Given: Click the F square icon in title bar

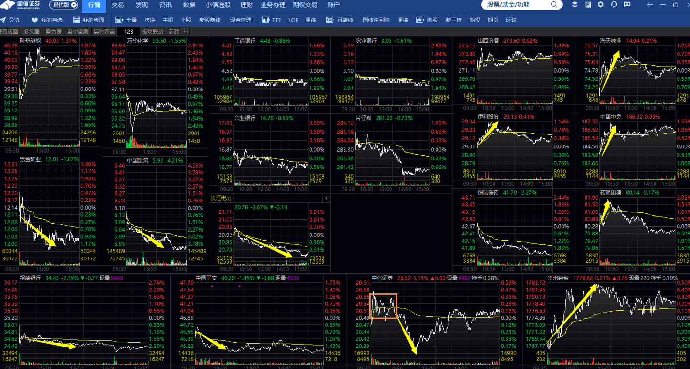Looking at the screenshot, I should click(588, 5).
